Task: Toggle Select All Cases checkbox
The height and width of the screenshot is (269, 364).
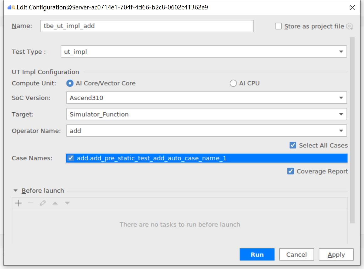Action: point(293,145)
